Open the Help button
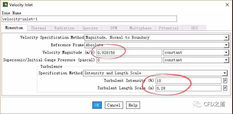Image resolution: width=233 pixels, height=114 pixels. tap(133, 105)
